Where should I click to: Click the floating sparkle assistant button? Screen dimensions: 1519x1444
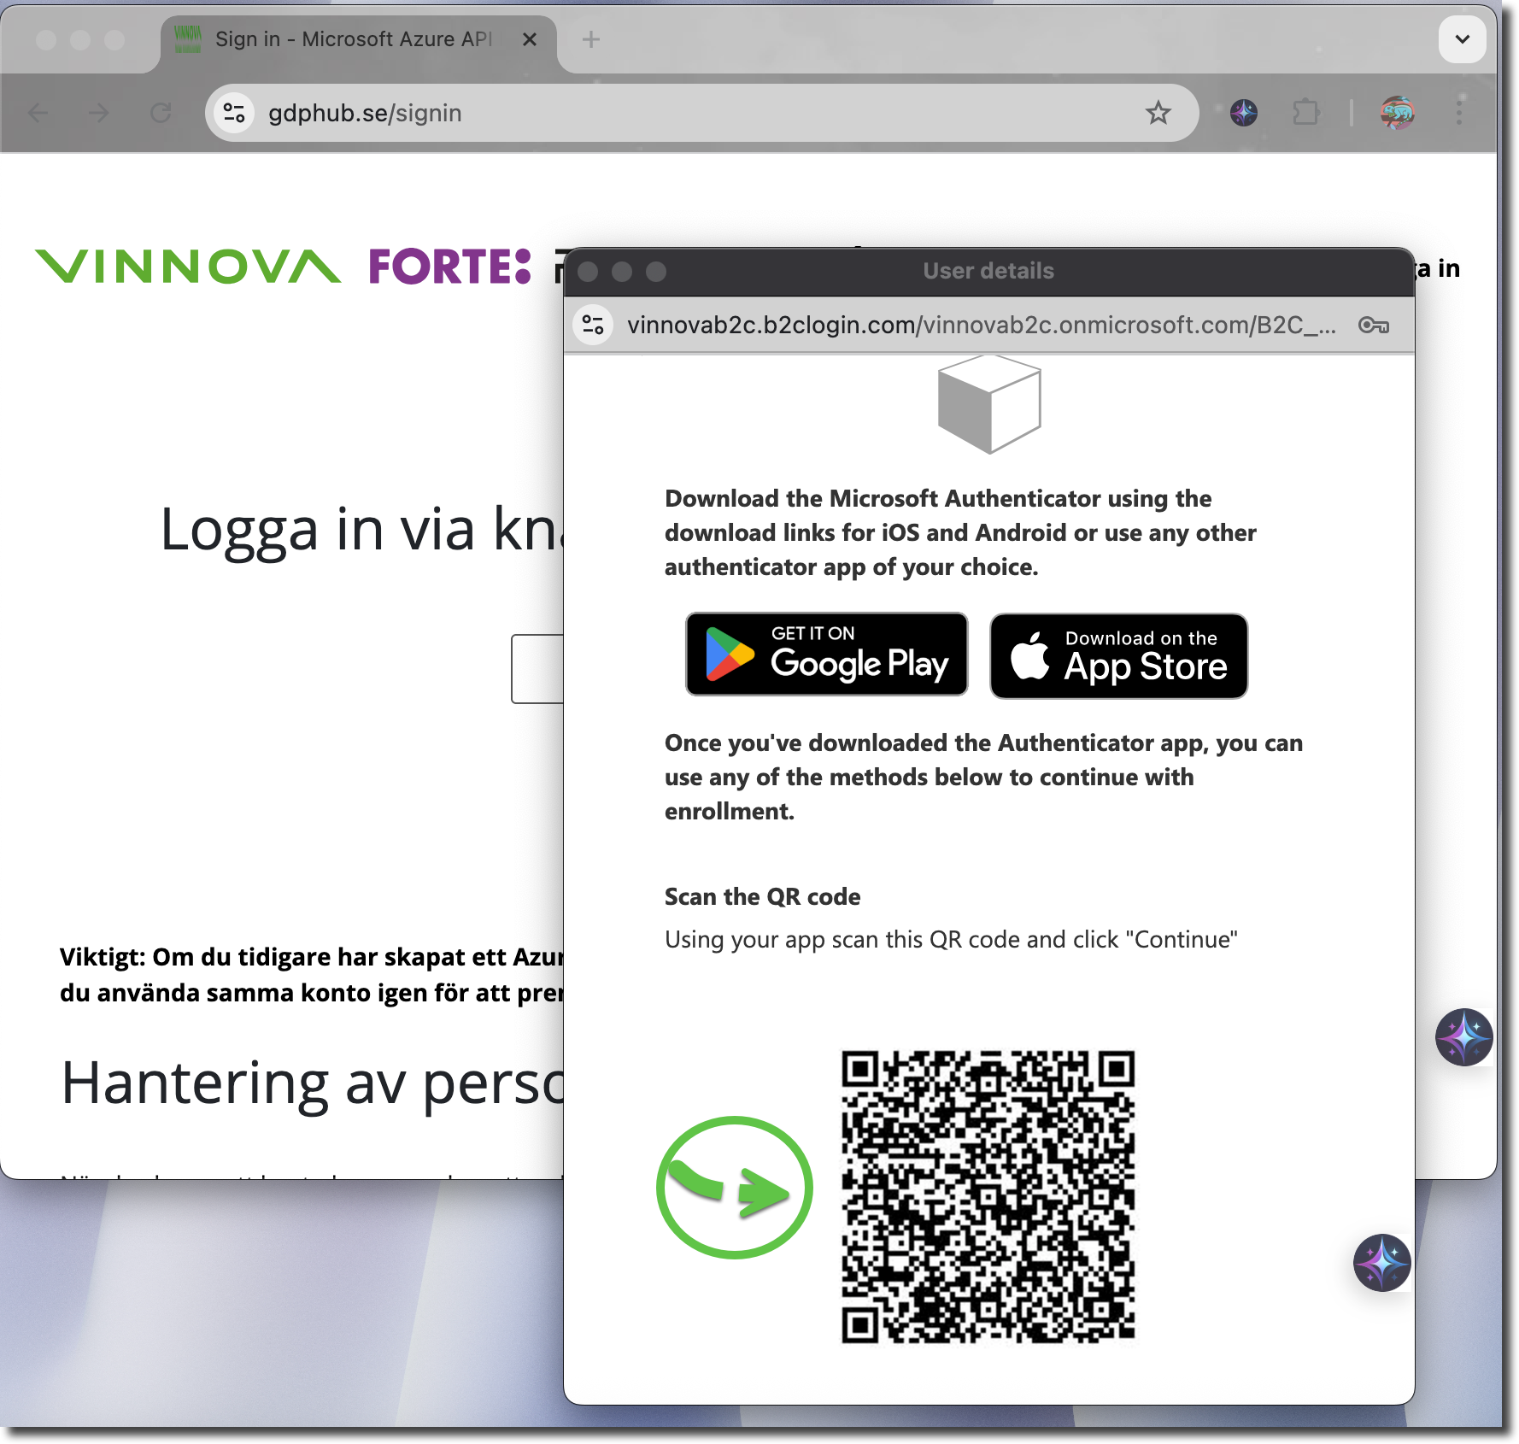(1381, 1262)
